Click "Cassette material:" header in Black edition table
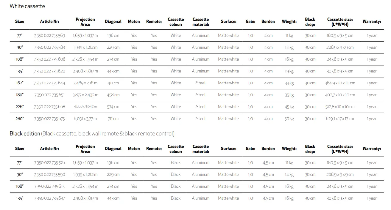The width and height of the screenshot is (391, 210). pos(201,149)
